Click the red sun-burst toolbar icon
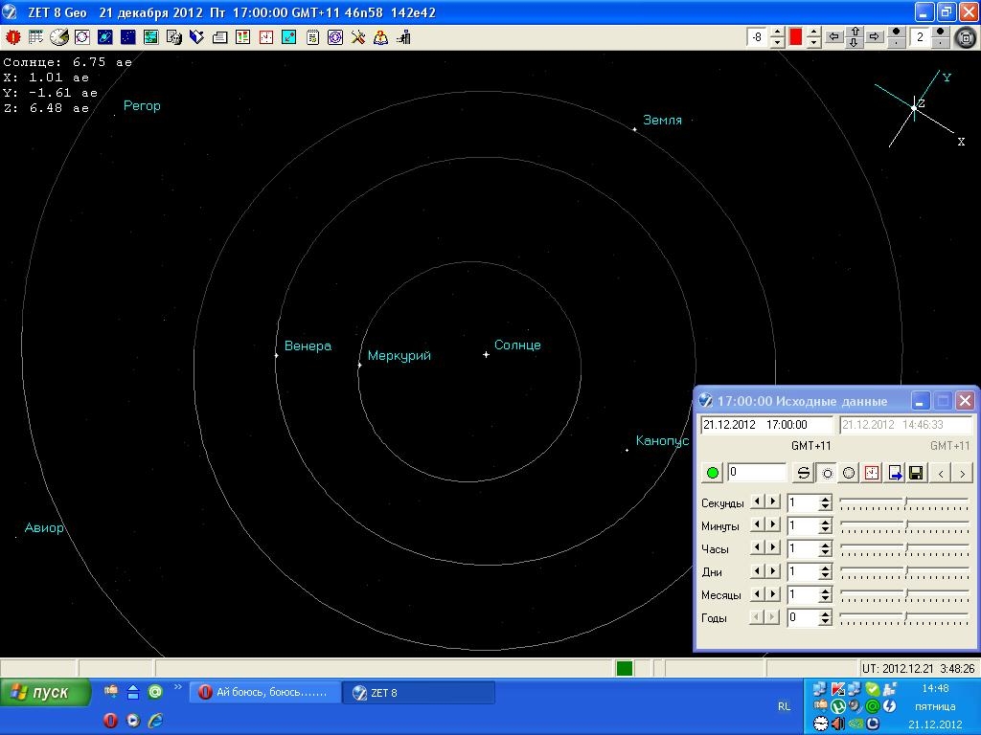This screenshot has height=735, width=981. point(12,37)
